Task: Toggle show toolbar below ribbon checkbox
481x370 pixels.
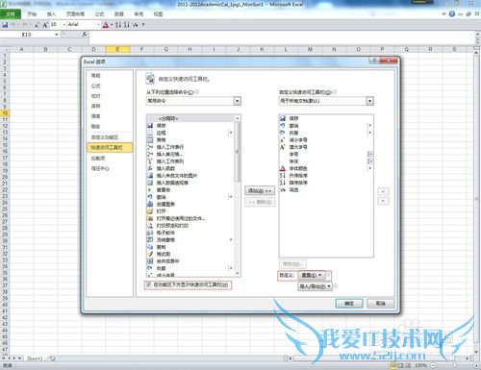Action: coord(148,284)
